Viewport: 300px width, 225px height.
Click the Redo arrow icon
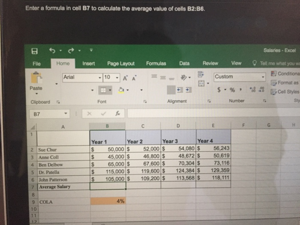(71, 51)
